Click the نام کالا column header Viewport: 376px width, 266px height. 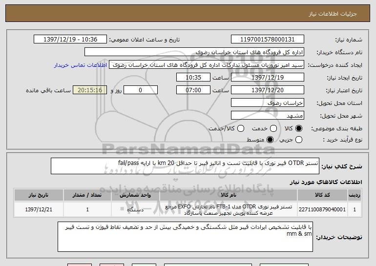pos(229,195)
